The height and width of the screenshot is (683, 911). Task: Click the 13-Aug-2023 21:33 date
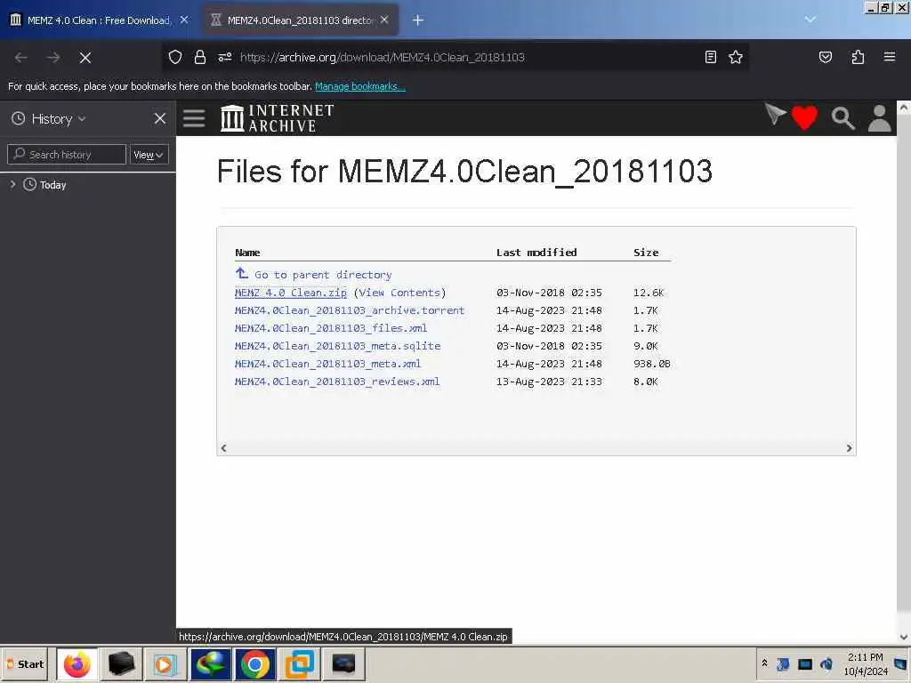(549, 382)
